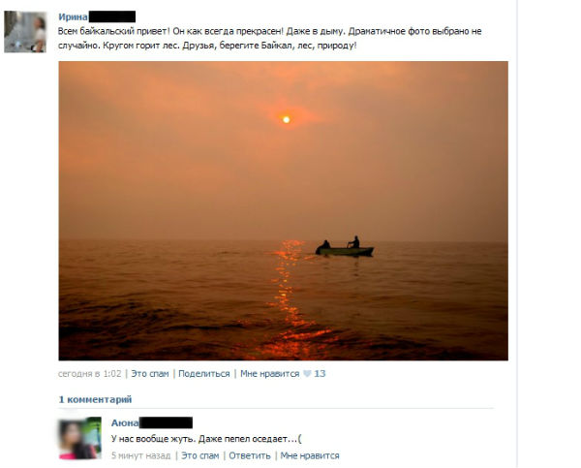581x468 pixels.
Task: Reply to Аюна's comment with Ответить
Action: click(250, 455)
